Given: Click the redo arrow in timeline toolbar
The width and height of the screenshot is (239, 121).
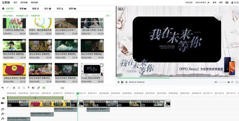Looking at the screenshot, I should pos(8,88).
